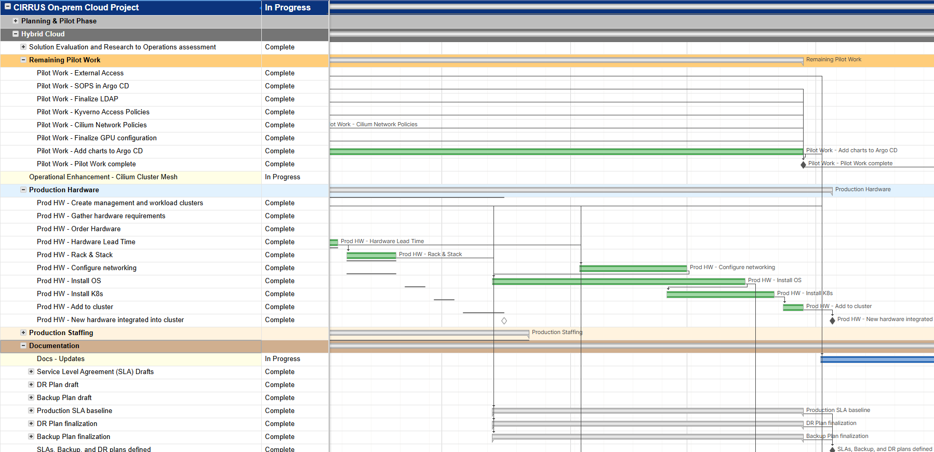Viewport: 934px width, 452px height.
Task: Click the Hardware Lead Time green bar
Action: coord(334,242)
